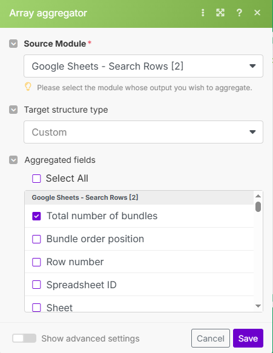Check the Spreadsheet ID field
Viewport: 273px width, 353px height.
point(36,285)
